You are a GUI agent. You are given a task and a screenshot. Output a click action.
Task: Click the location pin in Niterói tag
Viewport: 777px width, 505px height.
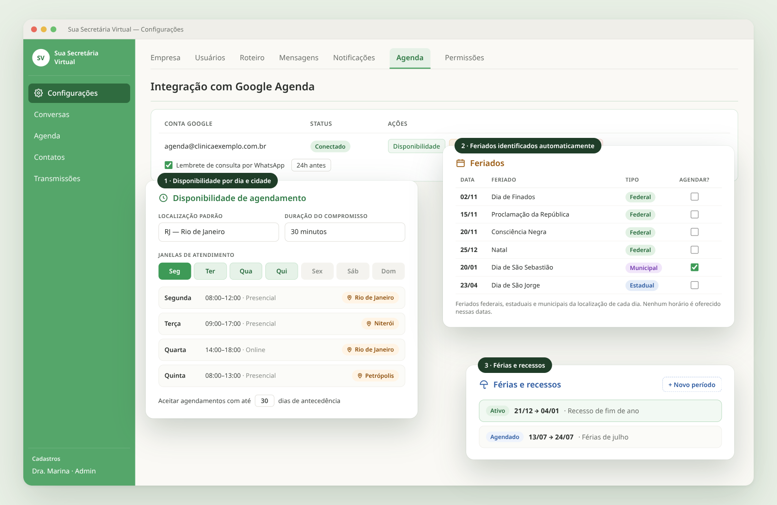369,323
